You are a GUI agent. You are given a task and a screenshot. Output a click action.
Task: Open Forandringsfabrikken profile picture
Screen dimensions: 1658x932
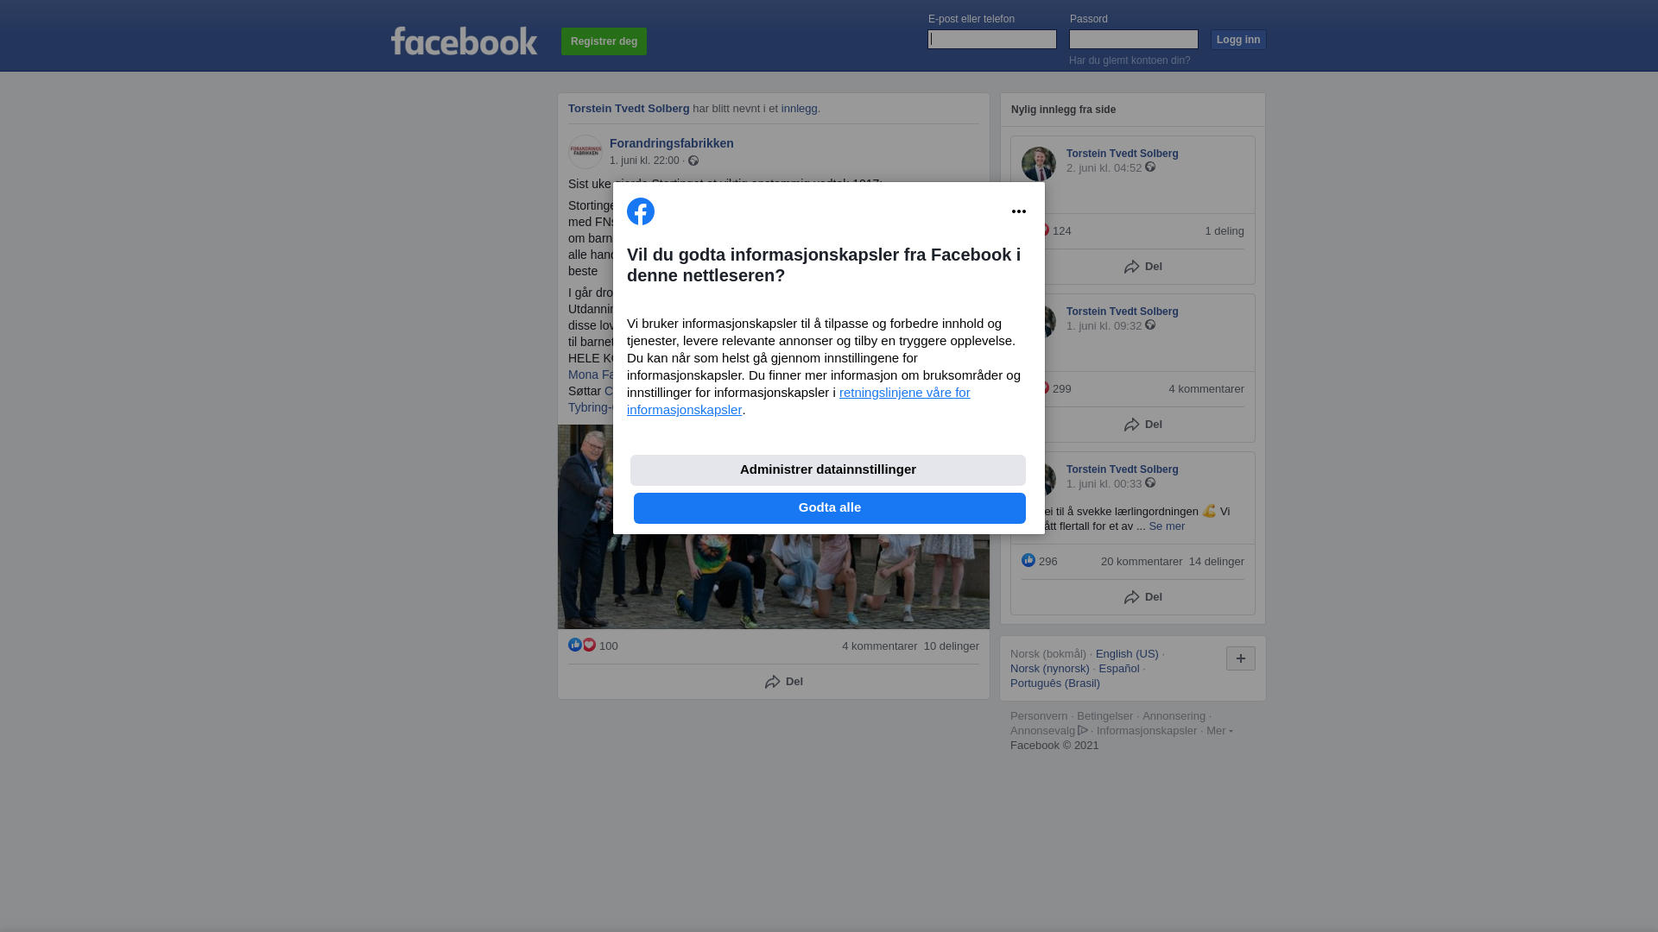(x=585, y=152)
